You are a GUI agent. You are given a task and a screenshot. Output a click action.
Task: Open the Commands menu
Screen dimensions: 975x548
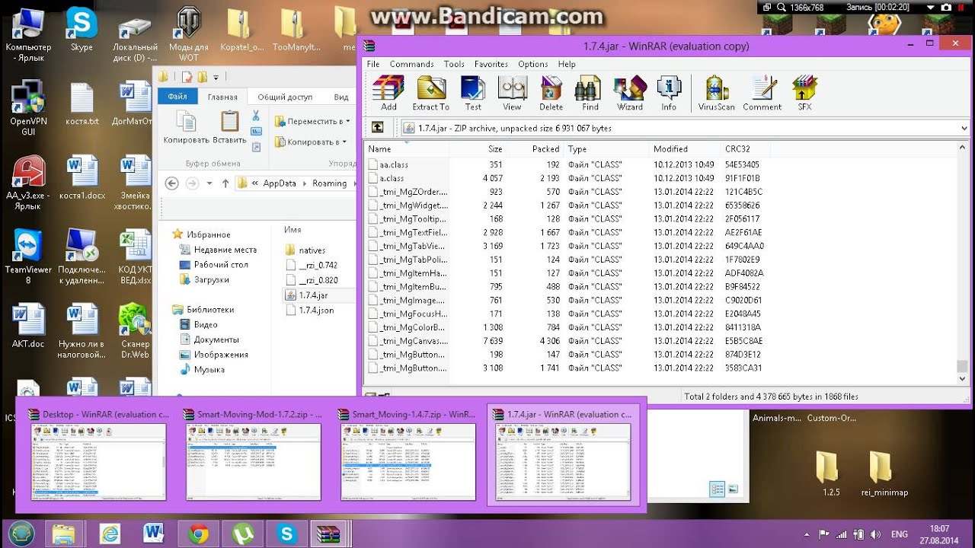click(x=411, y=64)
